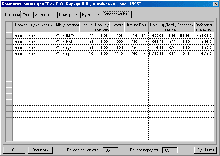This screenshot has width=220, height=156.
Task: Click the Навчальні дисципліни column header
Action: pyautogui.click(x=34, y=27)
